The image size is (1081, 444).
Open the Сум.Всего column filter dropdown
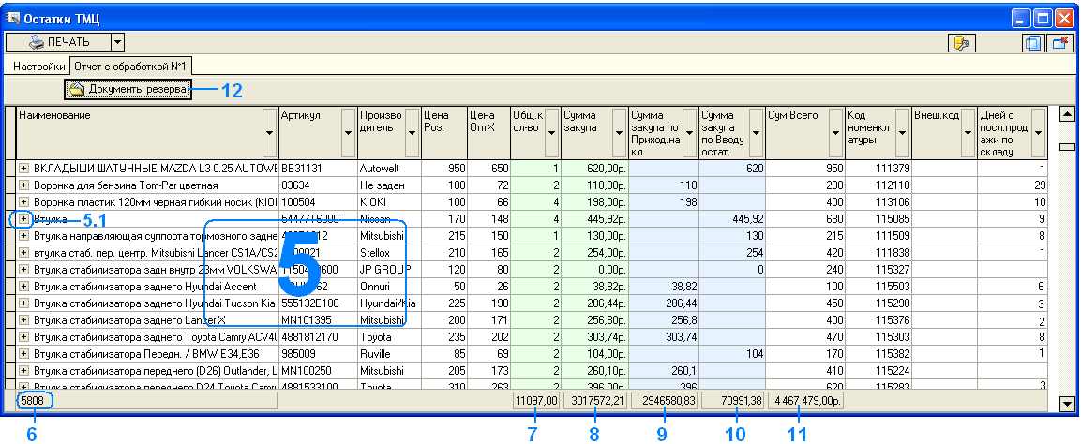pos(835,133)
